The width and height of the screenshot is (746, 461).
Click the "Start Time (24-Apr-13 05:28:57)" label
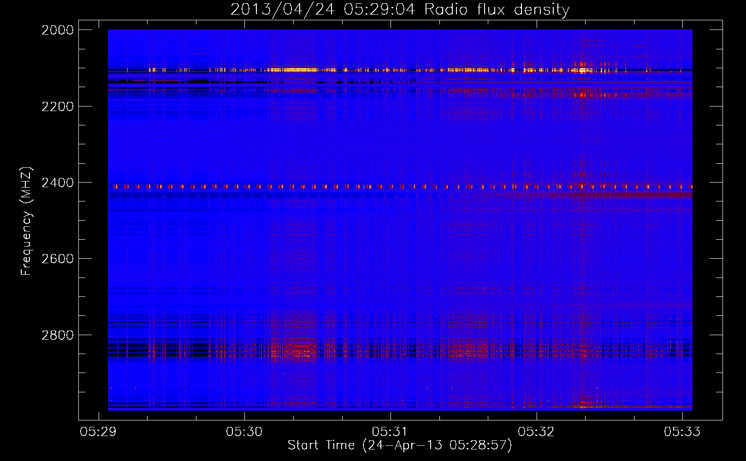point(400,445)
